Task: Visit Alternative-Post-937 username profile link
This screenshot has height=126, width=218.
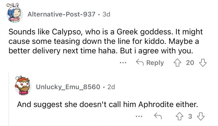Action: pyautogui.click(x=61, y=14)
